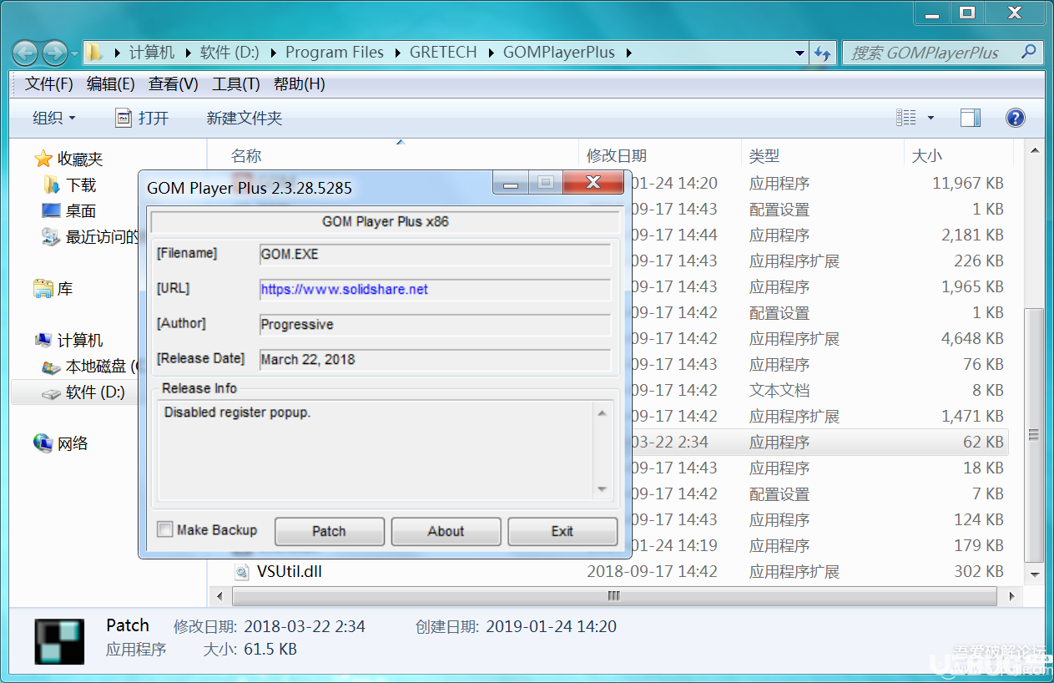Expand the view options dropdown arrow
Viewport: 1054px width, 683px height.
930,119
